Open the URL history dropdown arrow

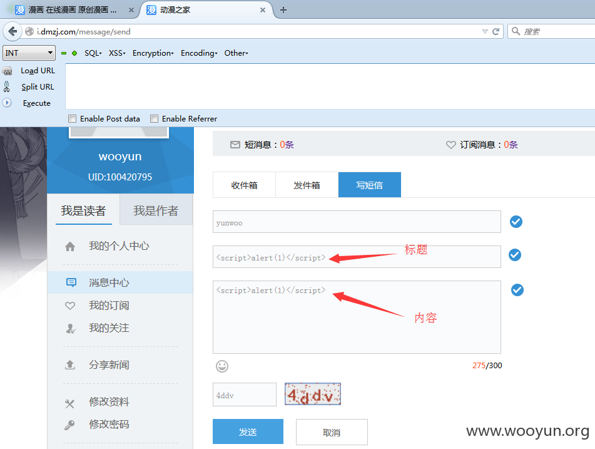(485, 31)
